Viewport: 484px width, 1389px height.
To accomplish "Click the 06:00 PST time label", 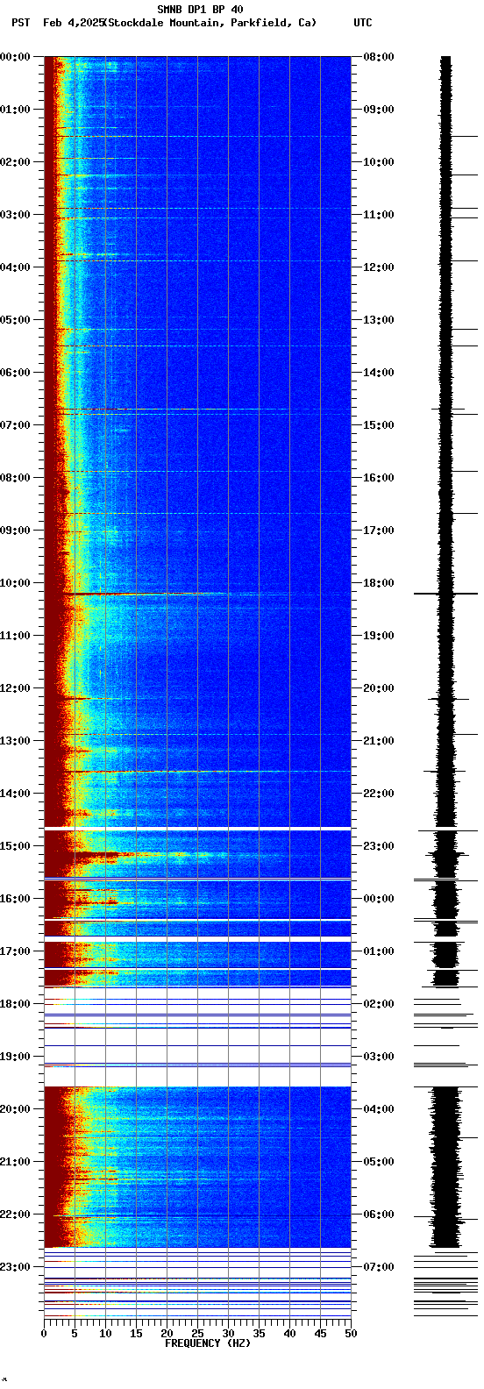I will coord(16,373).
